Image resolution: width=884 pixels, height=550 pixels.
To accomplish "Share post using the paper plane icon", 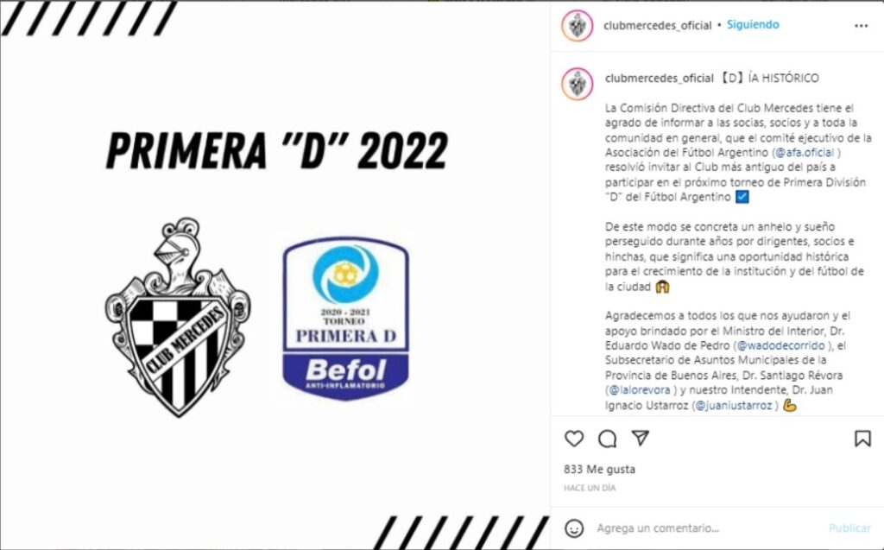I will click(x=641, y=438).
